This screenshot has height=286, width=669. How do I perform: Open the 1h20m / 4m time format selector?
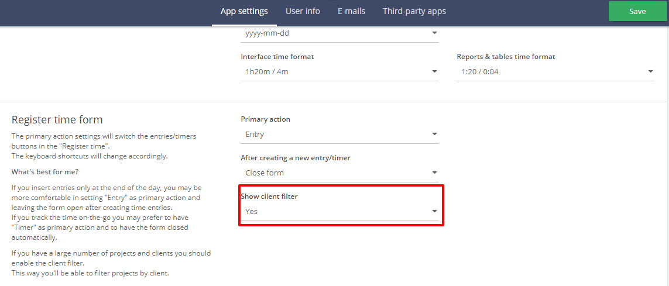pyautogui.click(x=339, y=71)
